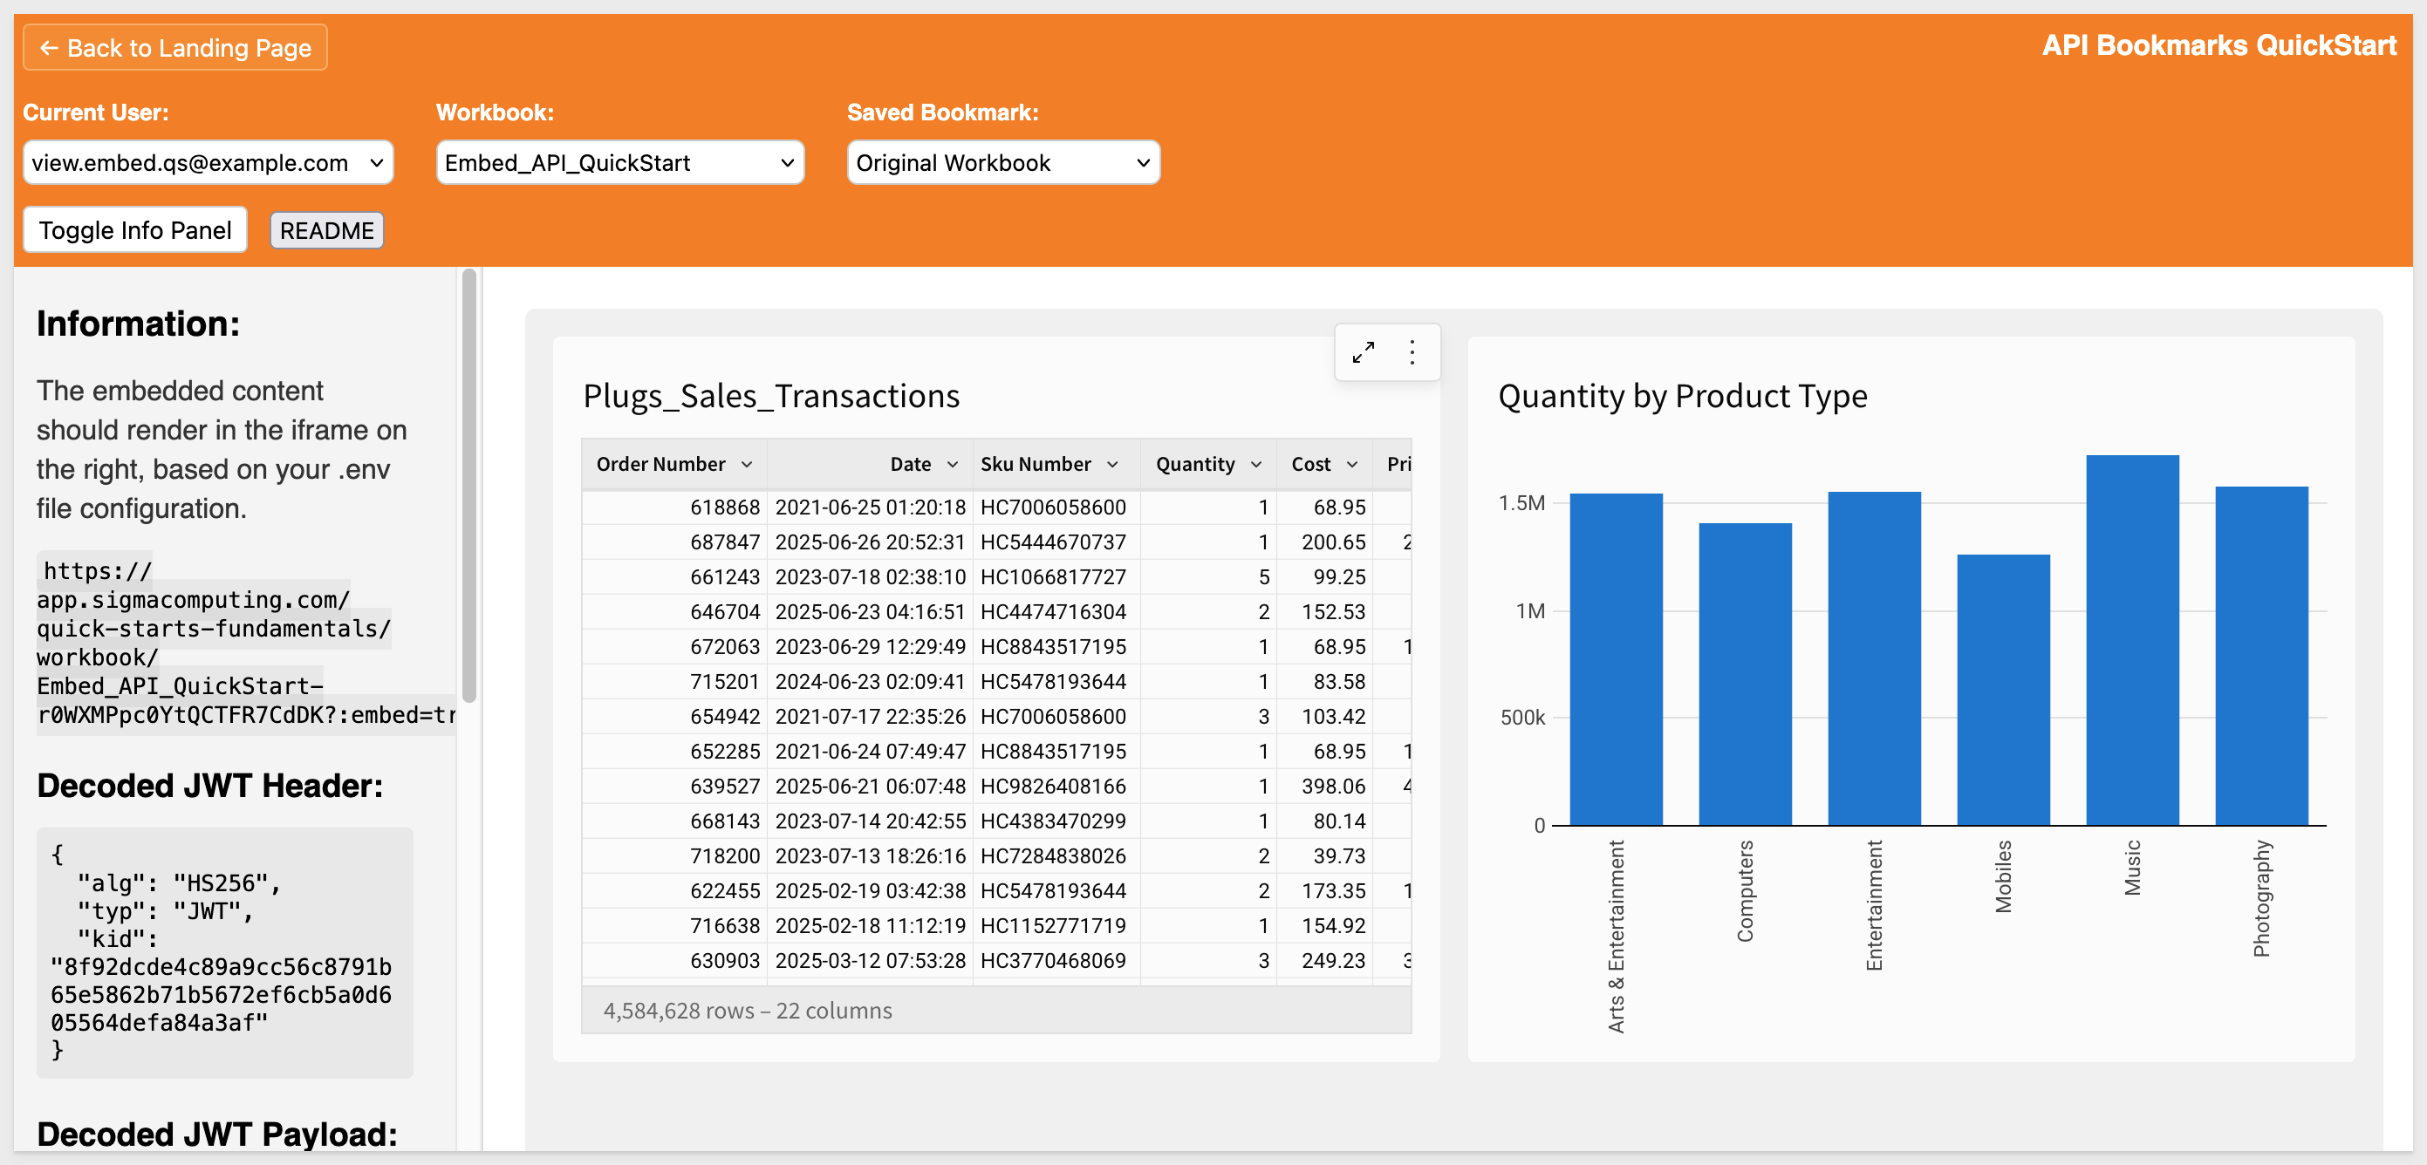Click the Quantity by Product Type title

(x=1682, y=396)
